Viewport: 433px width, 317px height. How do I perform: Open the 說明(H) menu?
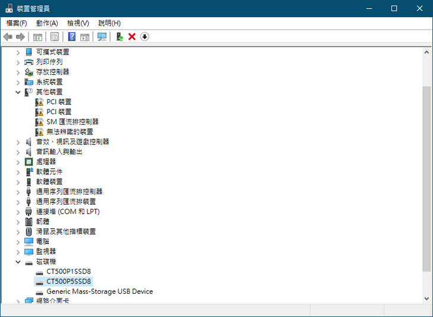coord(109,23)
